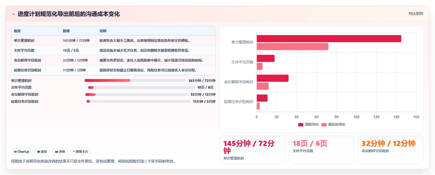Toggle the 规范化导出 legend color box

[x=324, y=124]
